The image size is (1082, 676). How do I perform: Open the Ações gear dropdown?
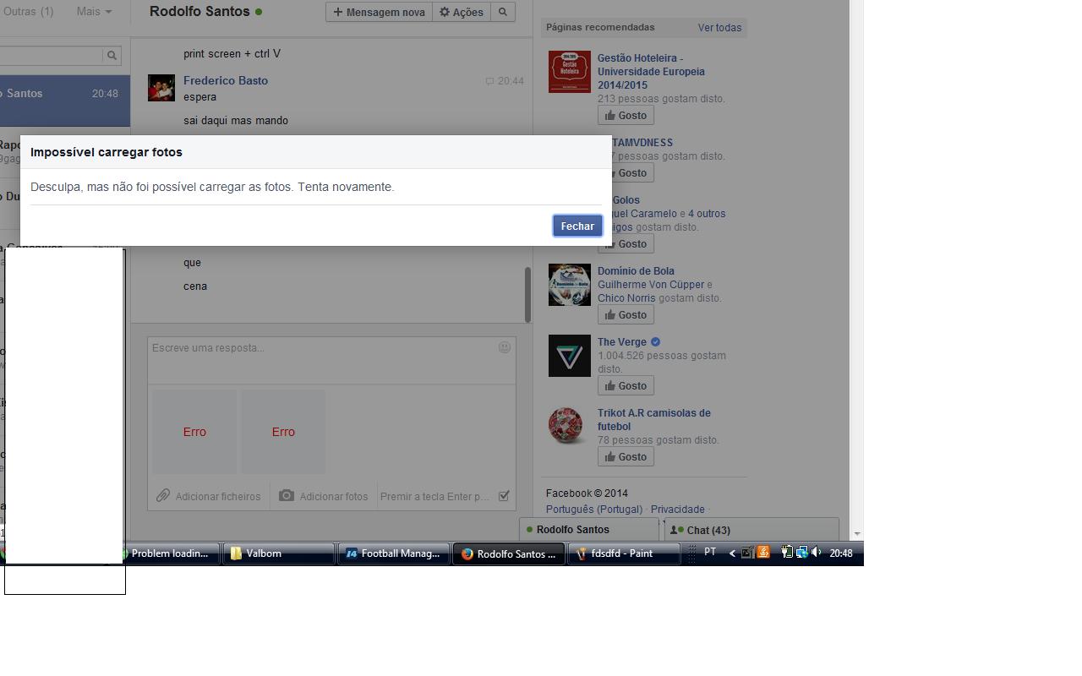tap(462, 12)
